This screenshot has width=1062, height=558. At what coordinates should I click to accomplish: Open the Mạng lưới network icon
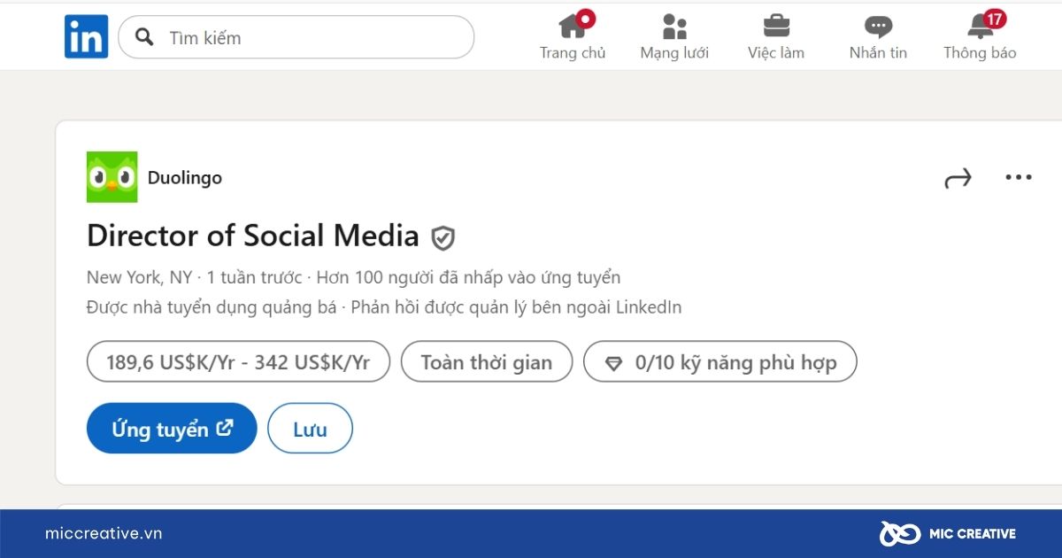click(674, 27)
